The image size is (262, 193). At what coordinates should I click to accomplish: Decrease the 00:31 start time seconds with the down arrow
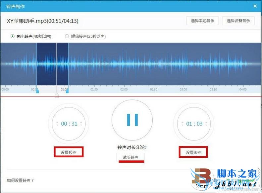click(x=81, y=125)
